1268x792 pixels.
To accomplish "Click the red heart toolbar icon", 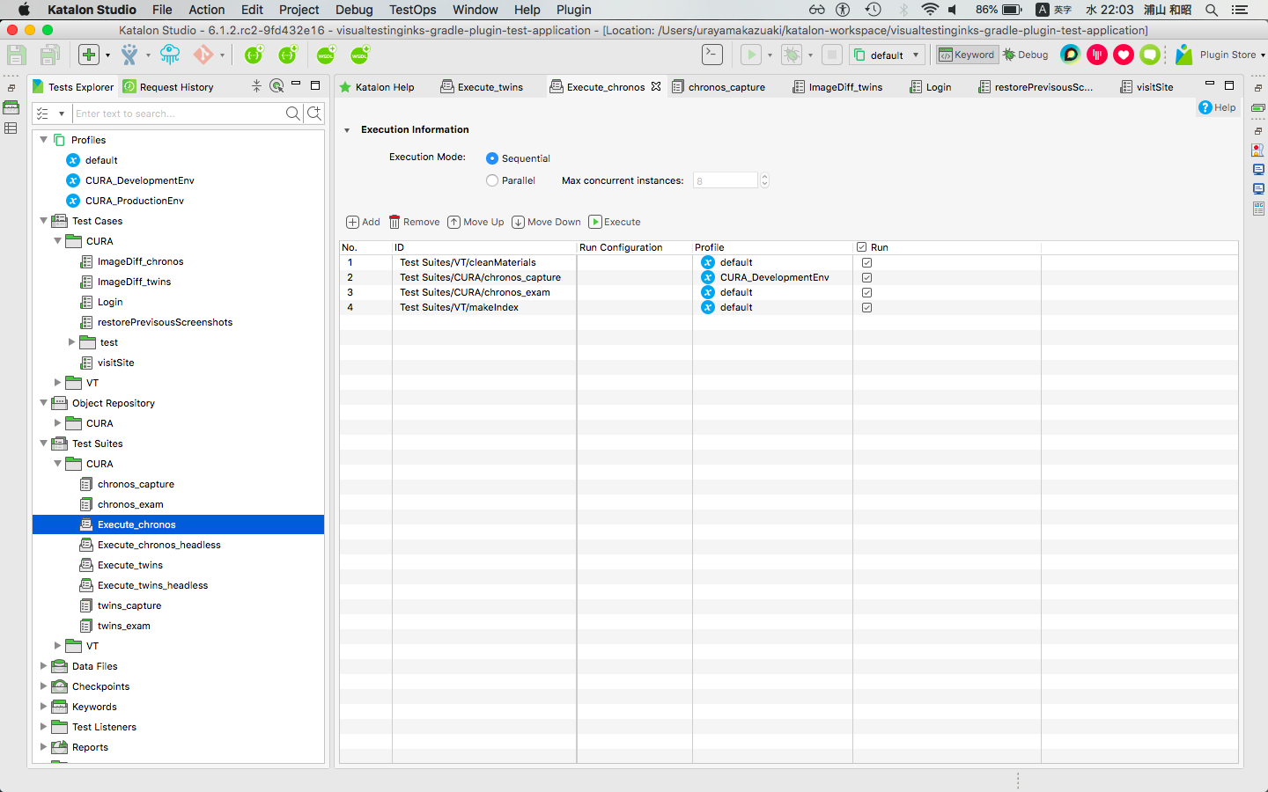I will point(1124,55).
